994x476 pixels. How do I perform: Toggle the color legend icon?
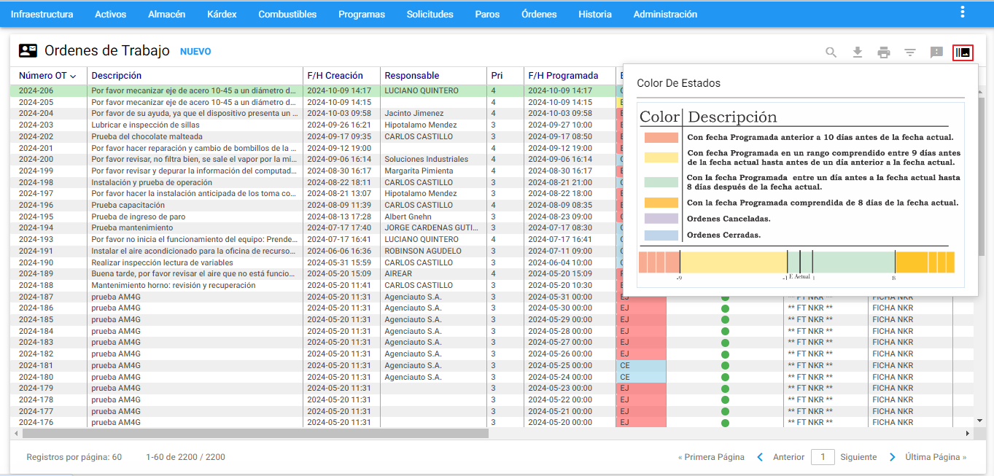[x=963, y=52]
